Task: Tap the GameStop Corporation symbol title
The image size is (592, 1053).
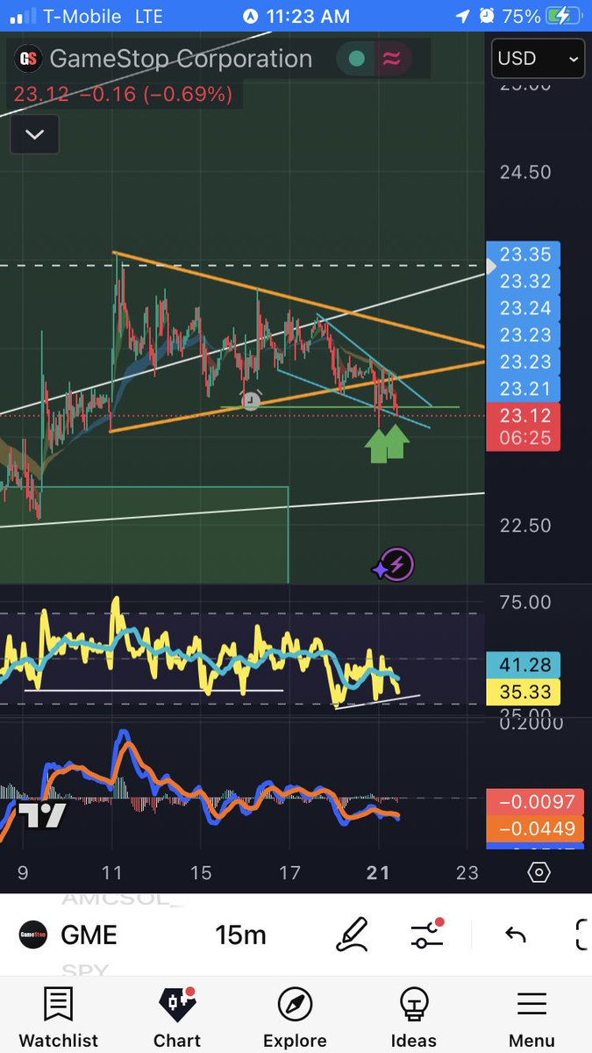Action: [x=181, y=59]
